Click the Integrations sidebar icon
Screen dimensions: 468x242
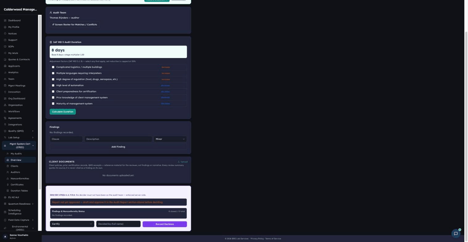click(x=5, y=124)
